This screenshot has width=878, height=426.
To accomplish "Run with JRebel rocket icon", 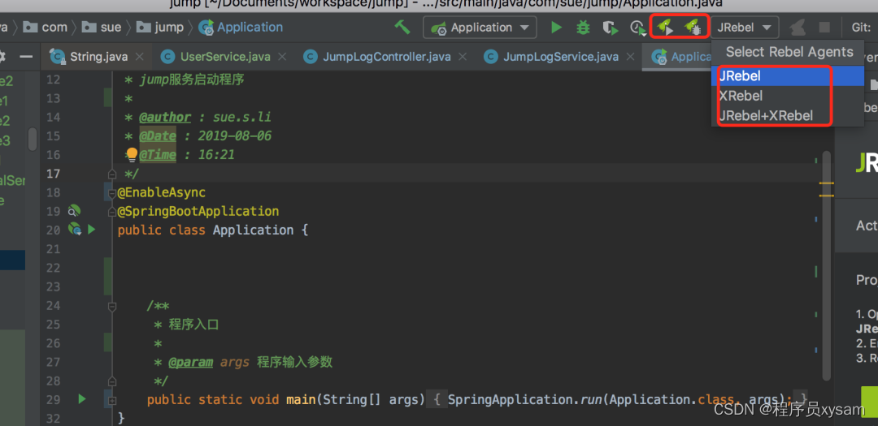I will point(665,27).
